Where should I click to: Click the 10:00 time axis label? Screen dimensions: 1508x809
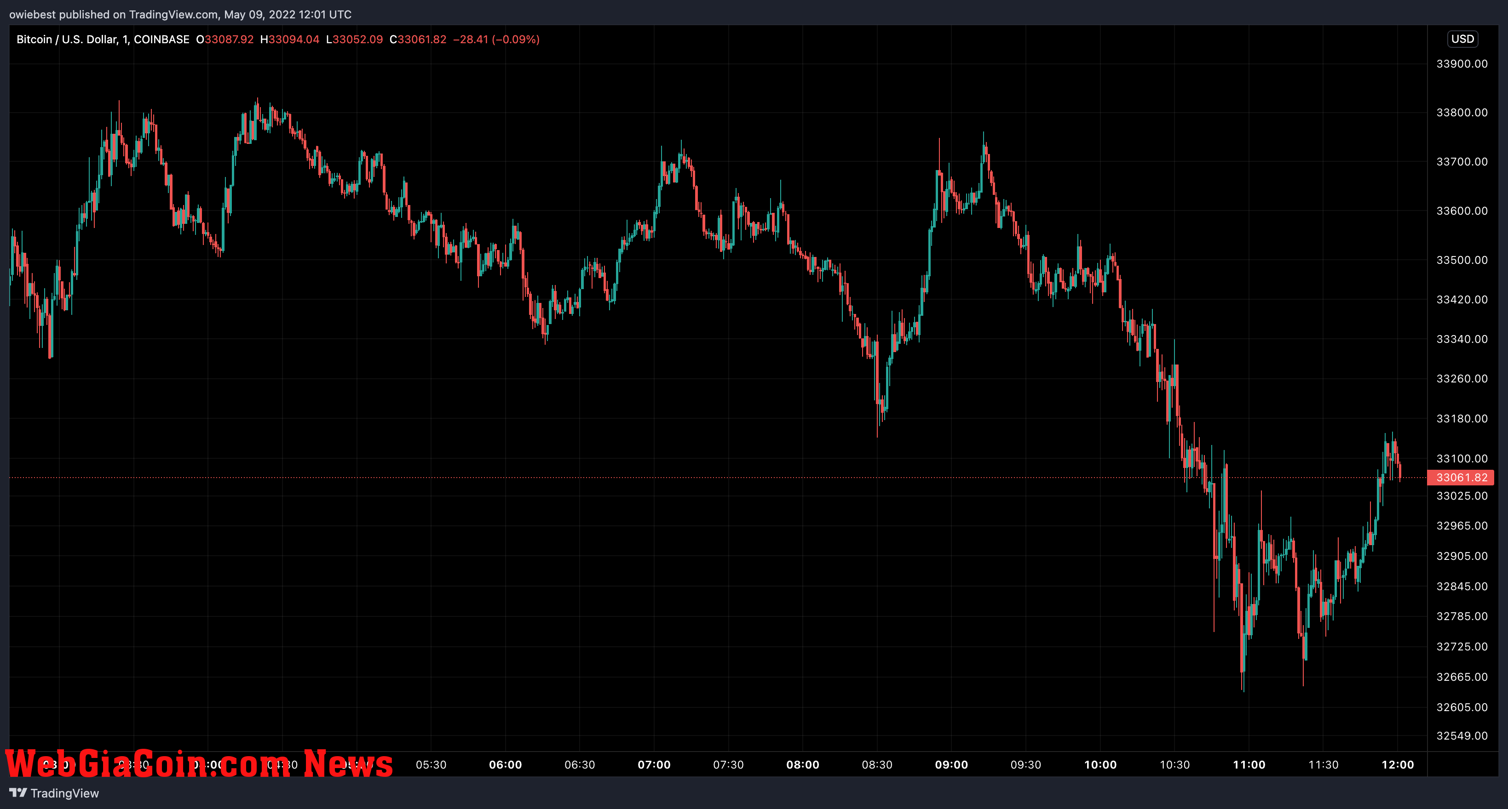pyautogui.click(x=1100, y=764)
